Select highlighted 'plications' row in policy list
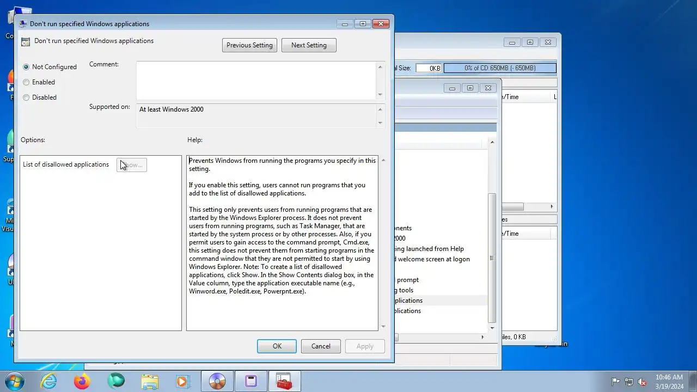 point(441,301)
